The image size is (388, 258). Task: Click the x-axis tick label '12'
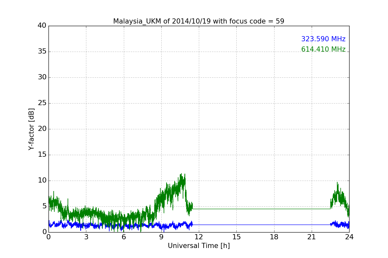pyautogui.click(x=199, y=237)
